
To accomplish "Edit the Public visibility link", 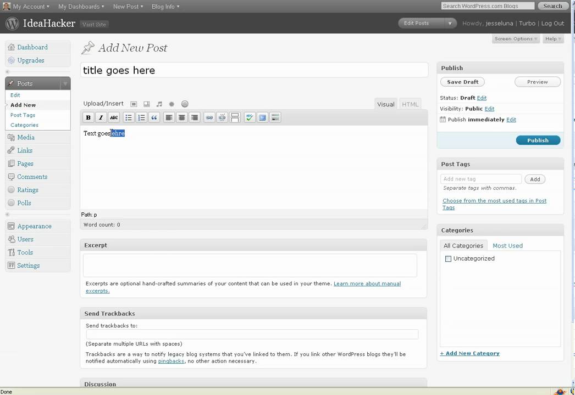I will (489, 109).
